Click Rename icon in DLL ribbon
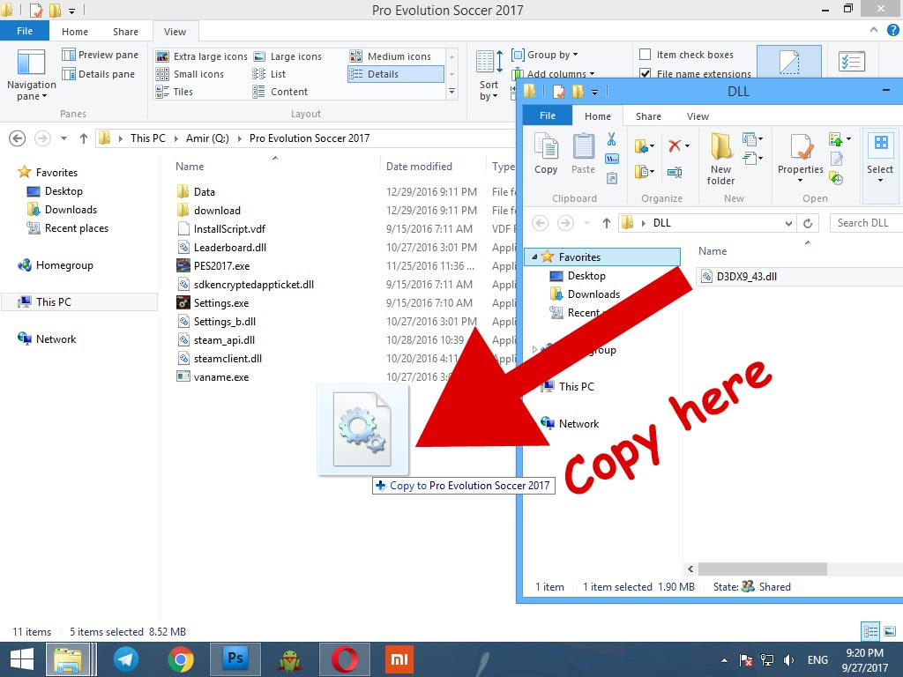 pos(675,172)
